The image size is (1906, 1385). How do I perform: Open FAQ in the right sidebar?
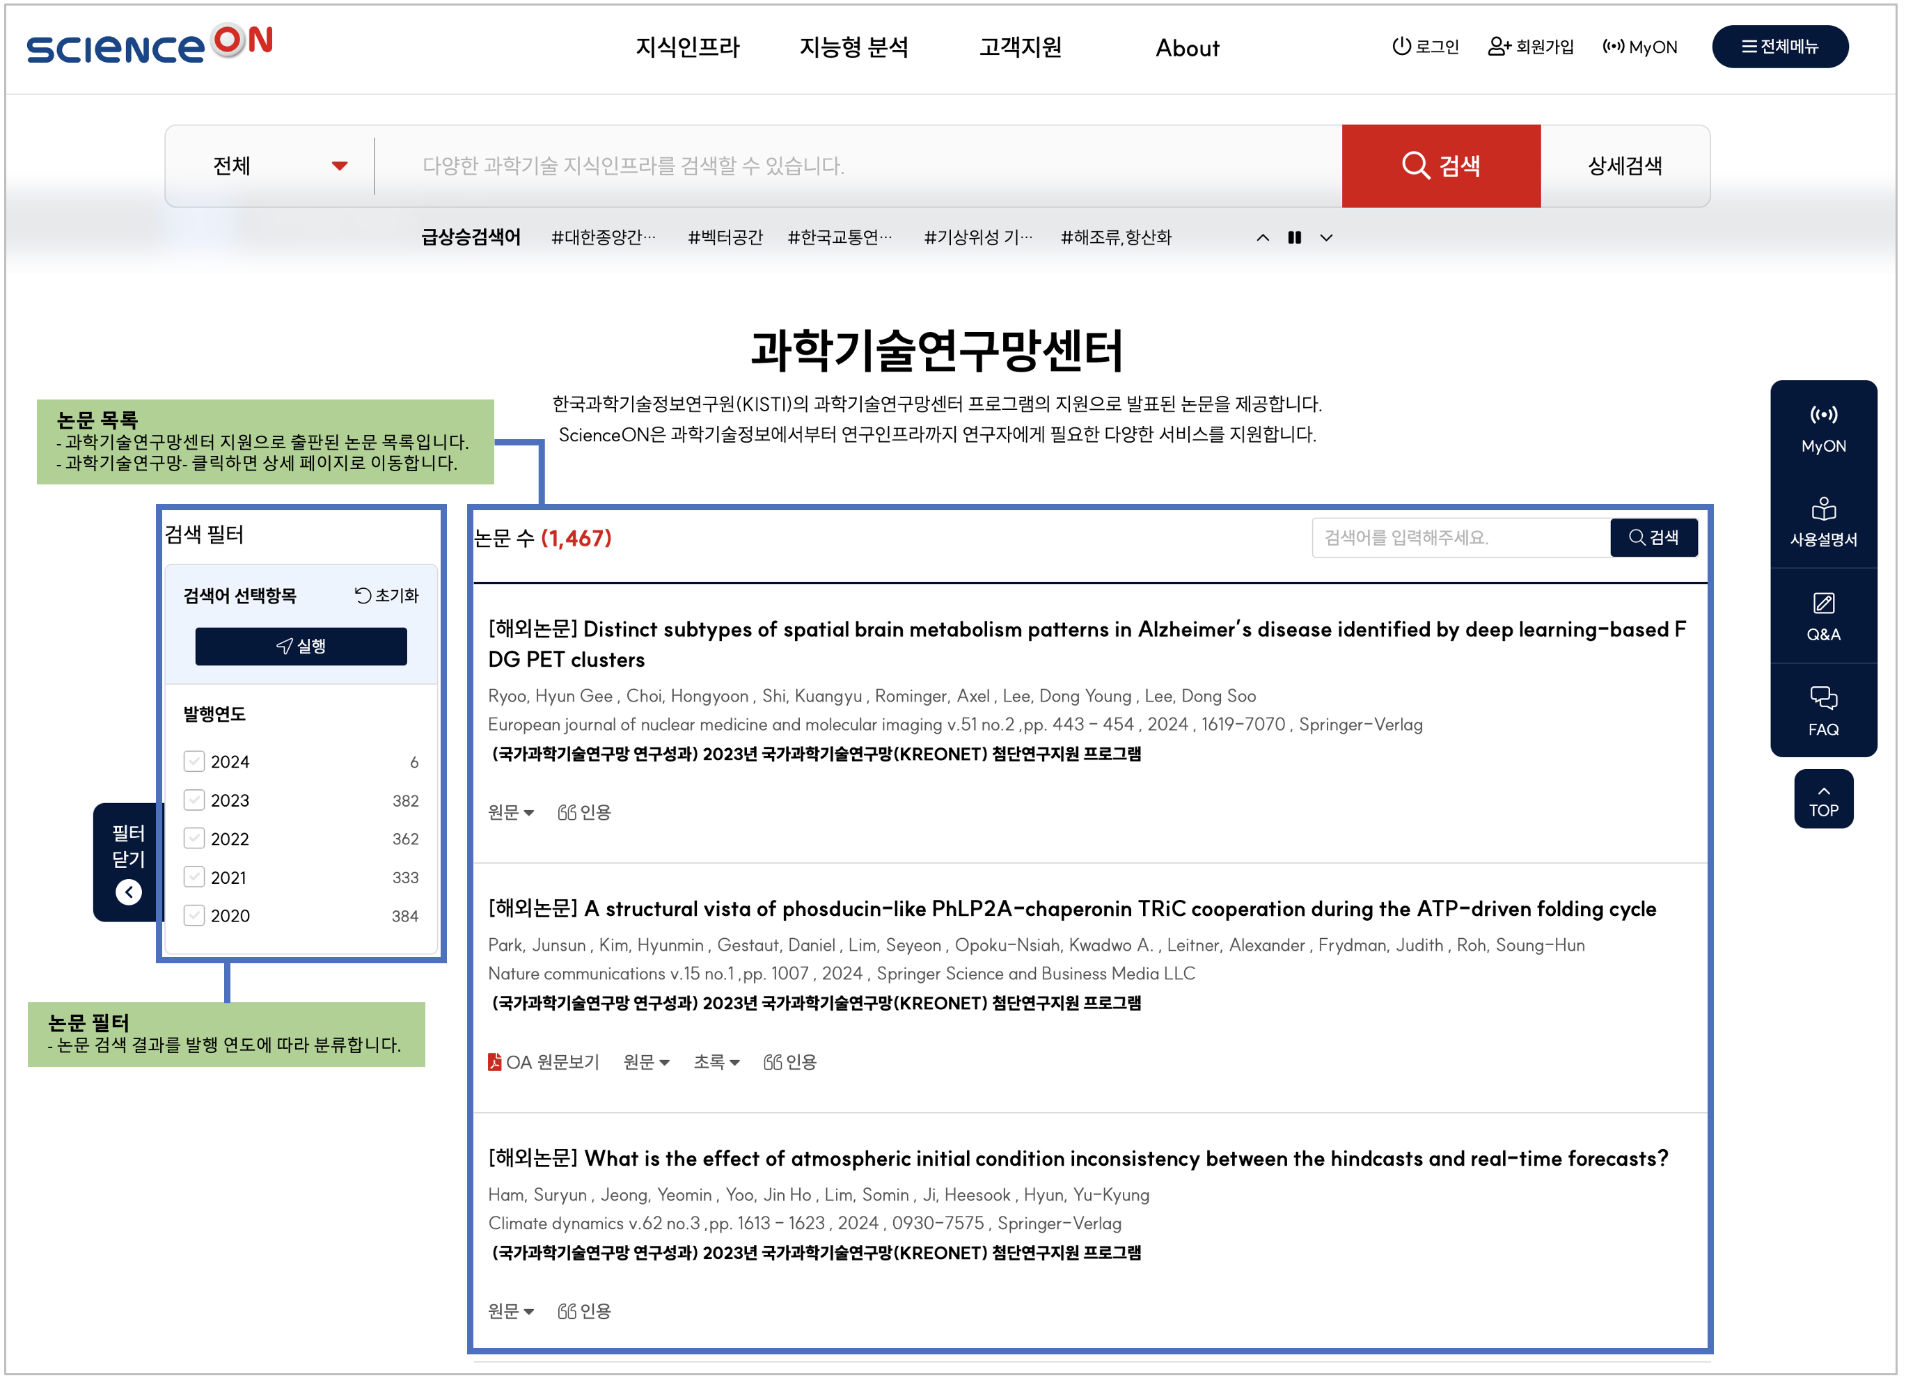[1824, 713]
